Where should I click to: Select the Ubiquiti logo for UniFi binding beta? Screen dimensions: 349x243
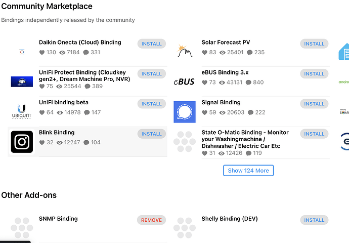point(22,111)
